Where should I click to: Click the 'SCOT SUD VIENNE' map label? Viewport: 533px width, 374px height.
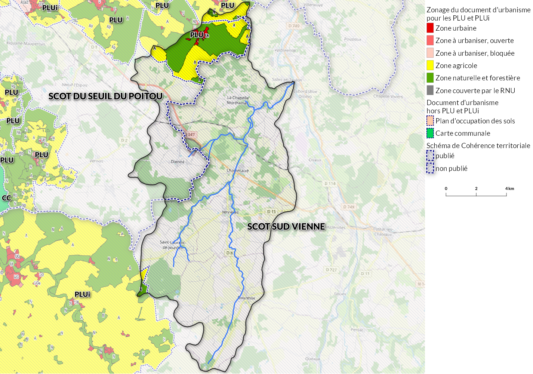pos(286,226)
